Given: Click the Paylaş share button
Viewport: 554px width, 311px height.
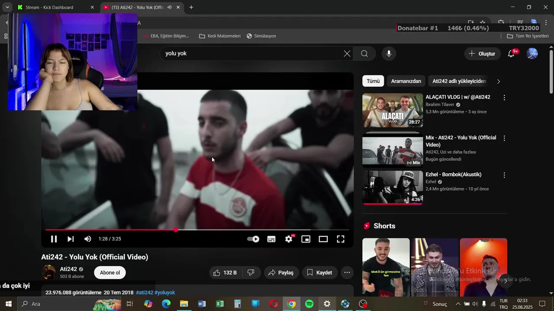Looking at the screenshot, I should point(281,273).
